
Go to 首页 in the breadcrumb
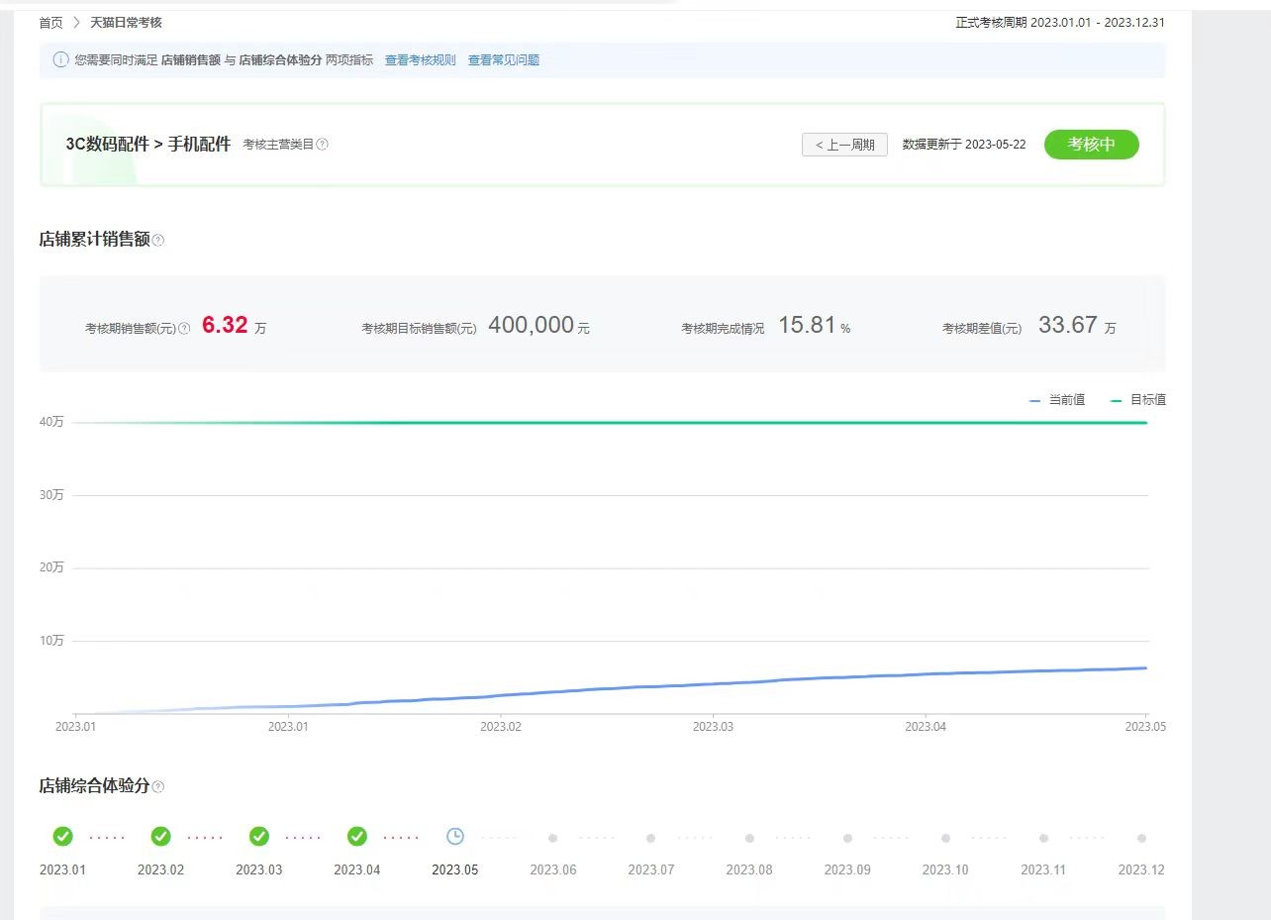[50, 22]
